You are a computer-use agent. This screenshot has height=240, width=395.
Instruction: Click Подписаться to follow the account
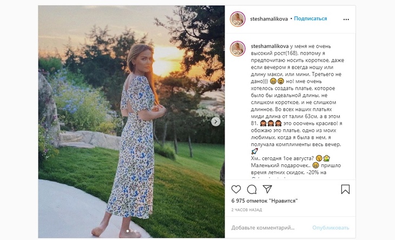pos(311,18)
